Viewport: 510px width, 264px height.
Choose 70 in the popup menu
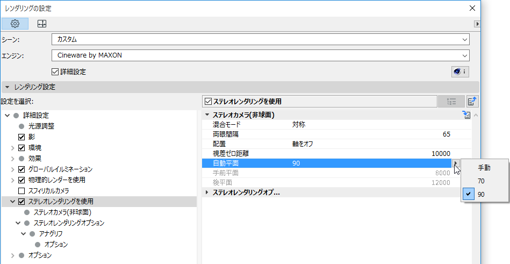point(485,181)
